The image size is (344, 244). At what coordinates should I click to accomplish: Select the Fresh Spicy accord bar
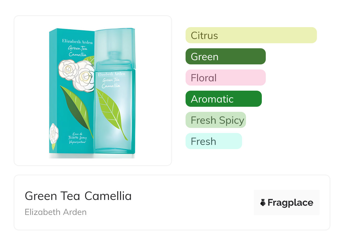click(x=215, y=120)
